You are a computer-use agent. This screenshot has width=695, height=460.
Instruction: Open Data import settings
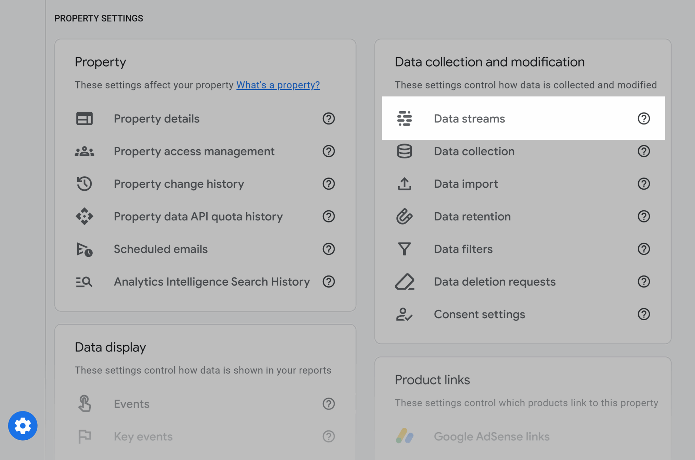(x=466, y=184)
